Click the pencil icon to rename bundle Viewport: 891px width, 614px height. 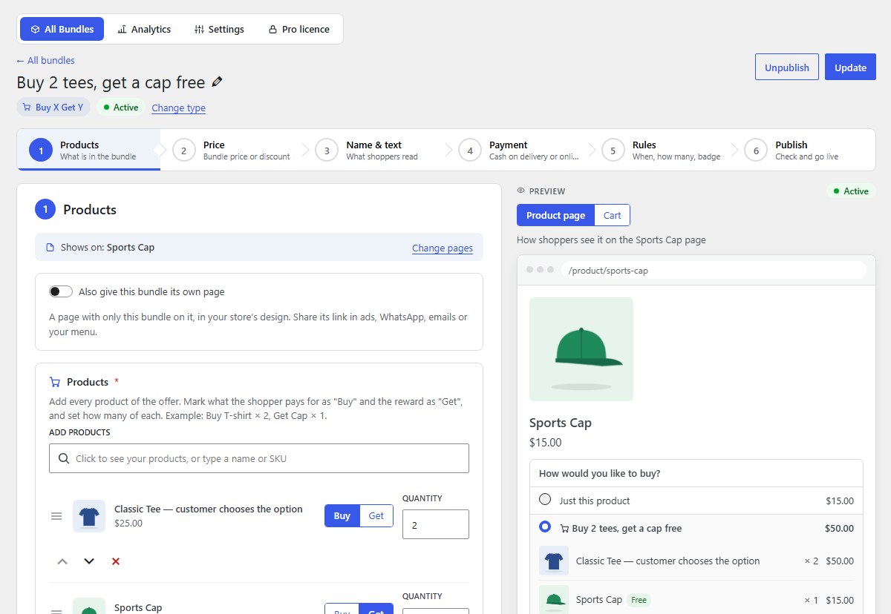[217, 82]
